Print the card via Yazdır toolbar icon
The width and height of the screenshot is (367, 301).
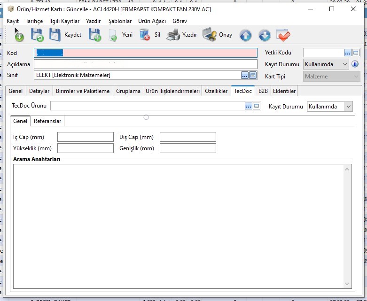[182, 35]
